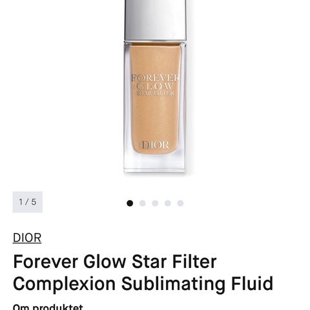Click the Forever Glow Star Filter title line
This screenshot has width=310, height=310.
[x=115, y=262]
